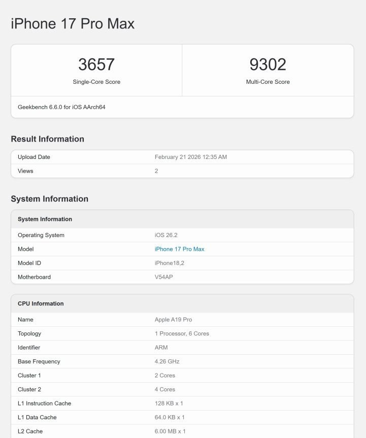Select the views count value 2

click(x=156, y=171)
